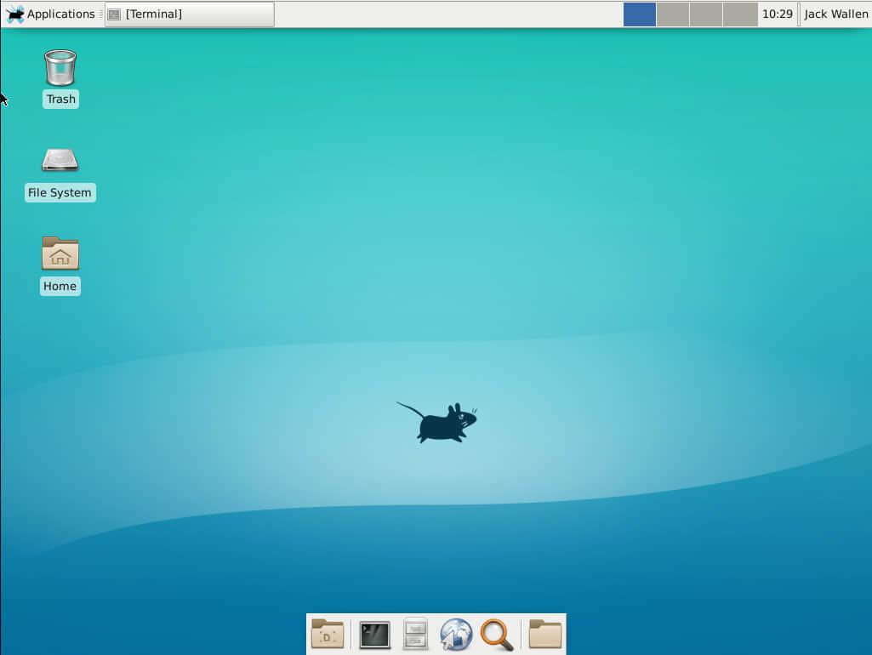872x655 pixels.
Task: Open the Home folder desktop icon
Action: (x=60, y=253)
